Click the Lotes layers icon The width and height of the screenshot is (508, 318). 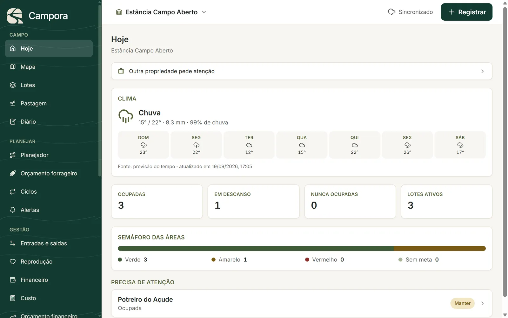(13, 85)
